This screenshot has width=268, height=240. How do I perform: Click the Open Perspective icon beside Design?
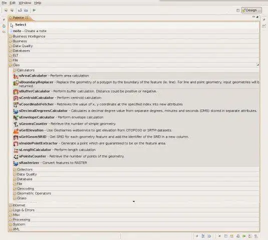[x=238, y=10]
